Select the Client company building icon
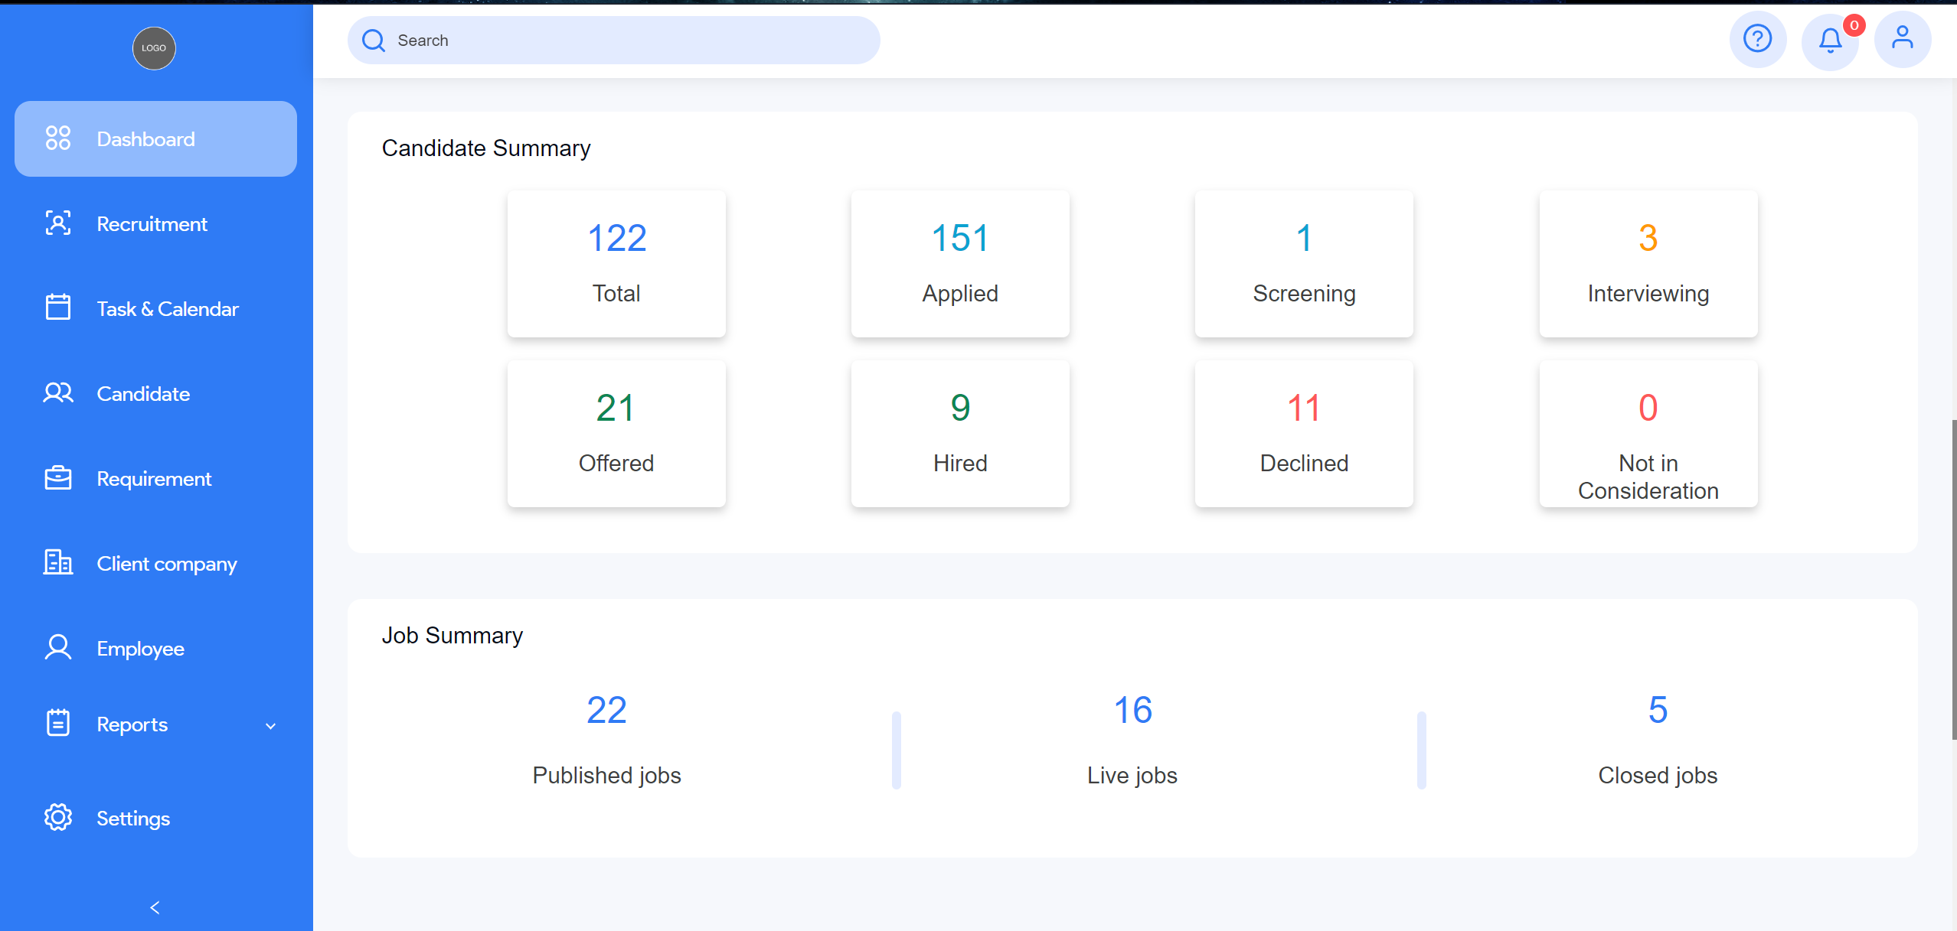The width and height of the screenshot is (1957, 931). pos(58,563)
